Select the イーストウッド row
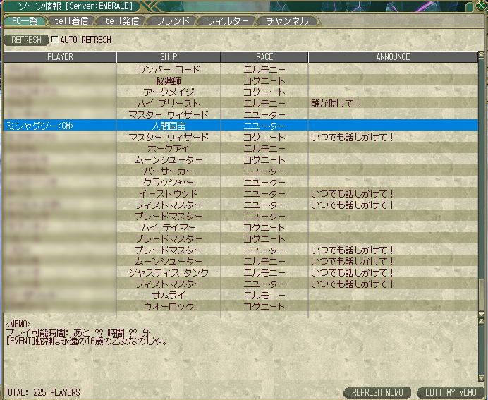The image size is (488, 400). (x=241, y=193)
